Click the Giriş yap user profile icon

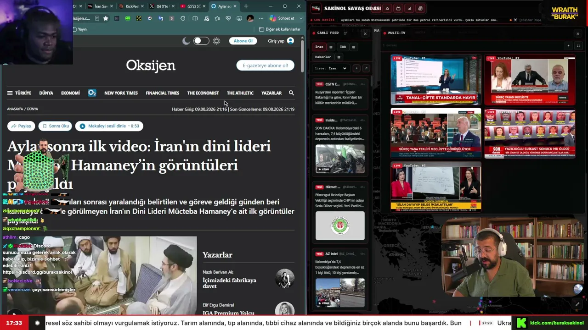pos(290,41)
